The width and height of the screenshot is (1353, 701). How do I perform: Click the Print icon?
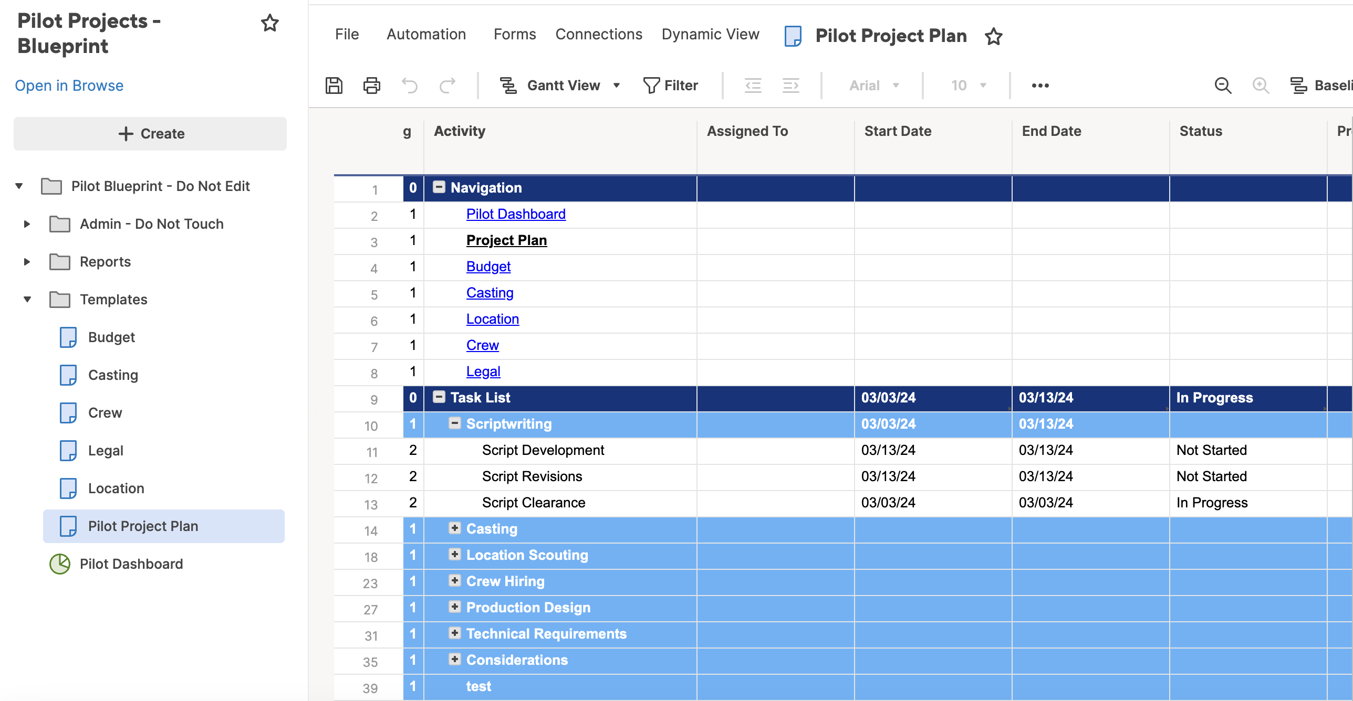pos(372,85)
